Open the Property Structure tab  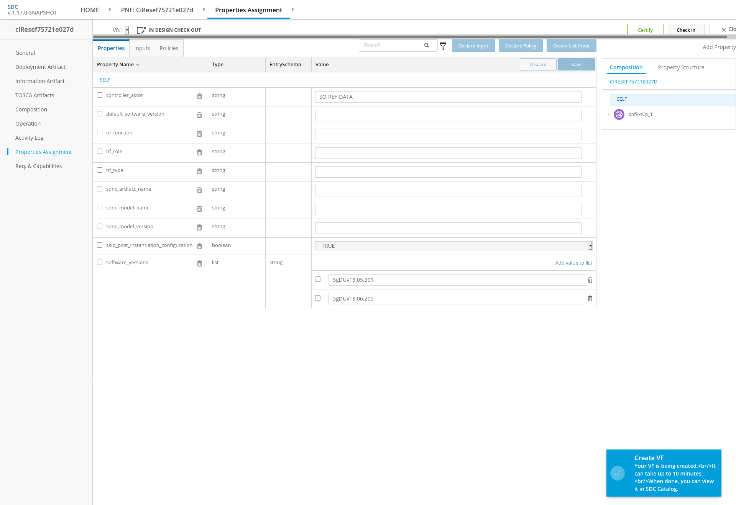pos(681,67)
